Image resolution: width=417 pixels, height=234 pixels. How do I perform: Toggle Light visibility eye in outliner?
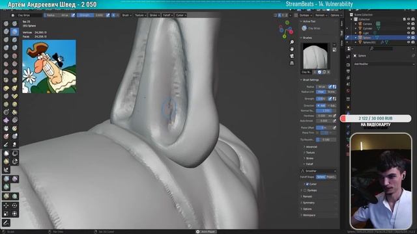[x=409, y=33]
